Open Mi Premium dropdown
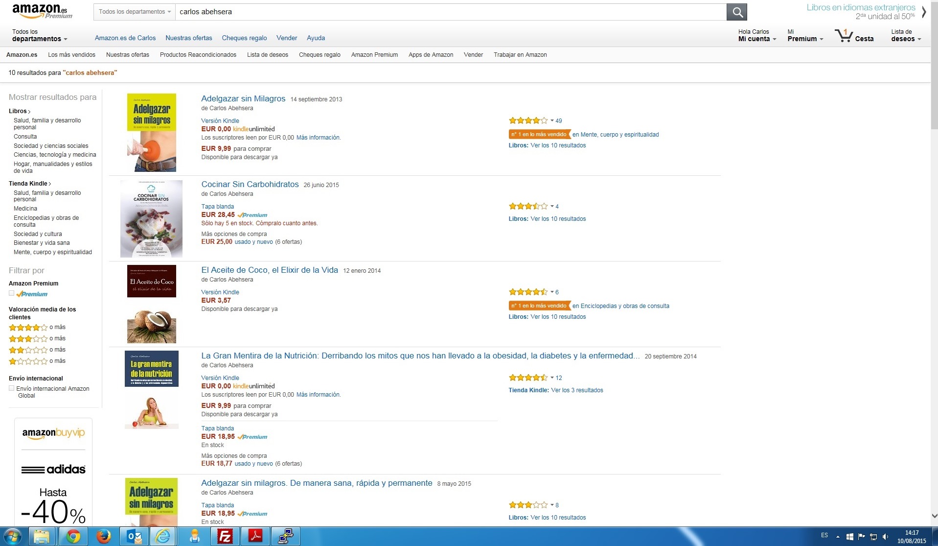Image resolution: width=938 pixels, height=546 pixels. click(805, 35)
